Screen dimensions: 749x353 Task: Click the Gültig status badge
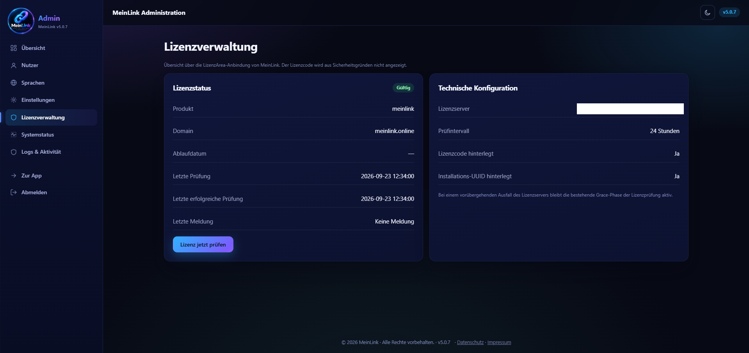[403, 88]
